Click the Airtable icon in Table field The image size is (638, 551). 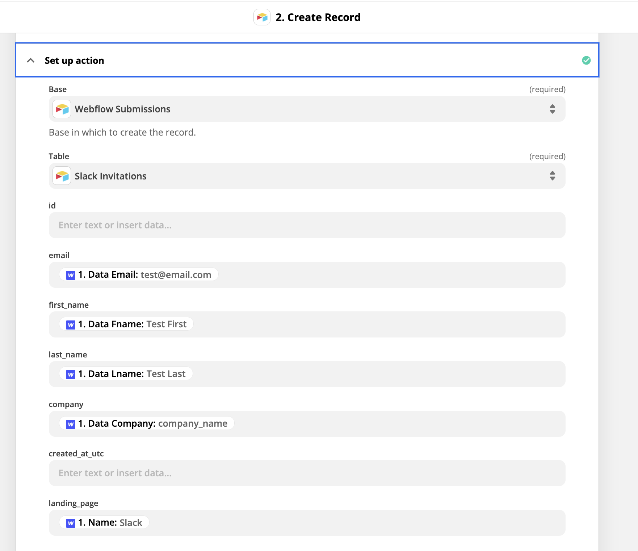tap(62, 176)
